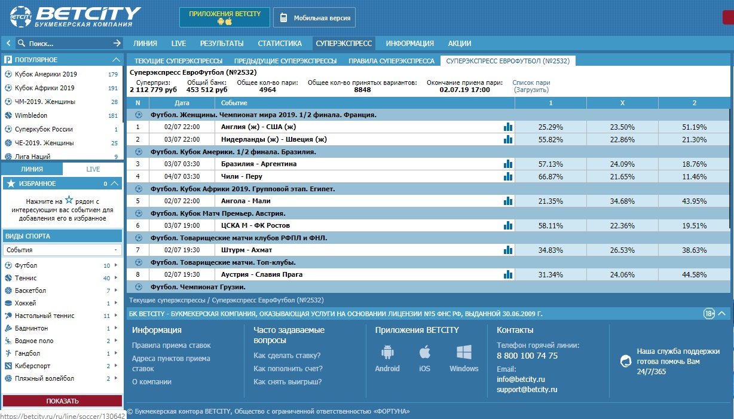Collapse the footer with the chevron next to 18+
This screenshot has height=419, width=734.
[722, 313]
